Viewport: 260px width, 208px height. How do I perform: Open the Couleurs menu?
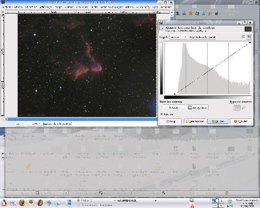[69, 7]
